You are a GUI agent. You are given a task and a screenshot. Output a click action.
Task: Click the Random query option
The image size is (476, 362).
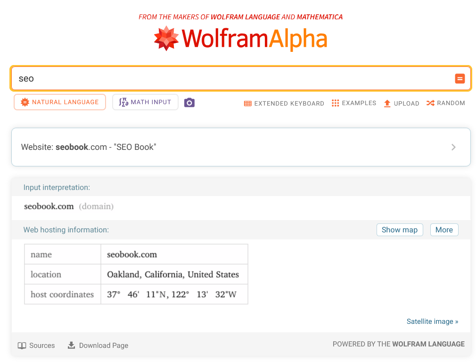(x=445, y=103)
